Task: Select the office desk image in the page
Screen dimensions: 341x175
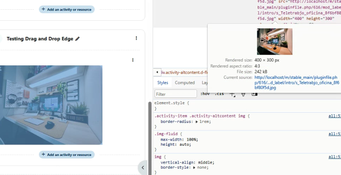Action: pos(51,105)
